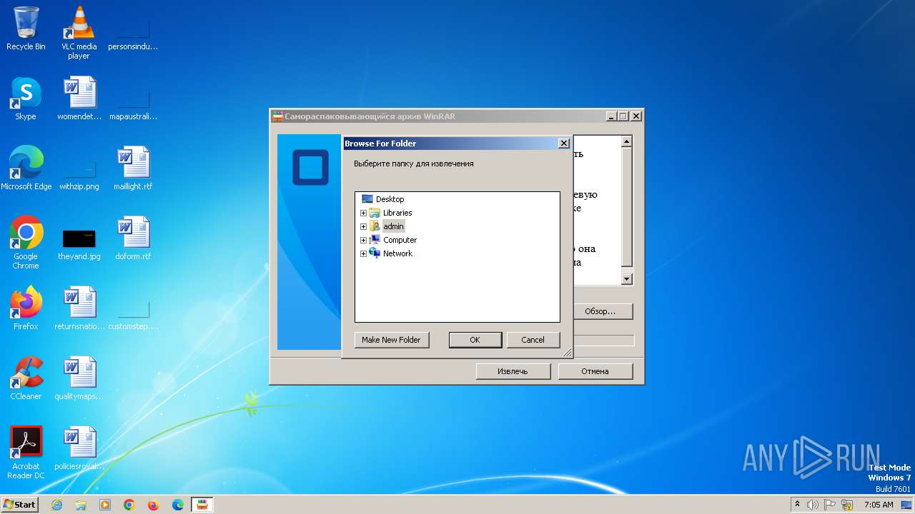Click Извлечь extract button
Viewport: 915px width, 514px height.
pos(513,371)
